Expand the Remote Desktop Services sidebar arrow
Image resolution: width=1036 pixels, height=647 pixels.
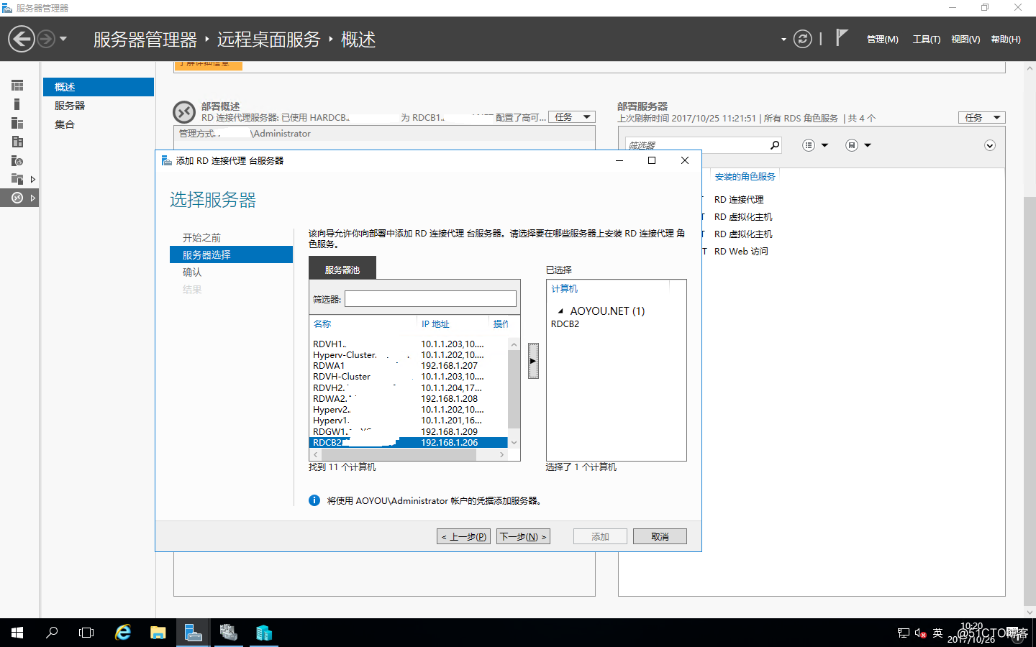[32, 198]
